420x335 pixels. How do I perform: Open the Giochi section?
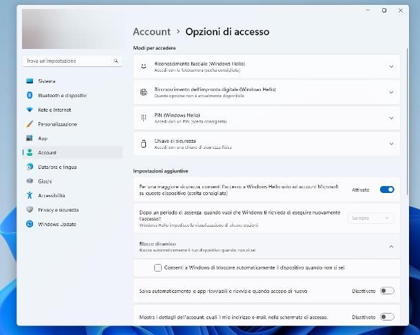point(72,181)
